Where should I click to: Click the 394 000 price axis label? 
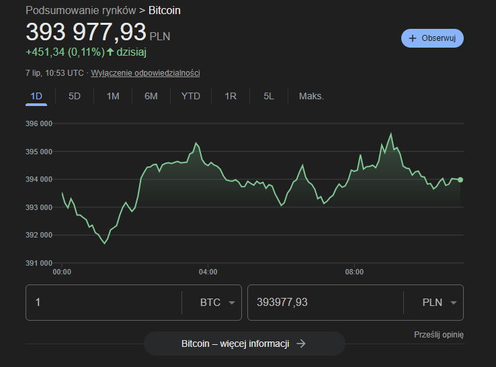click(x=39, y=179)
